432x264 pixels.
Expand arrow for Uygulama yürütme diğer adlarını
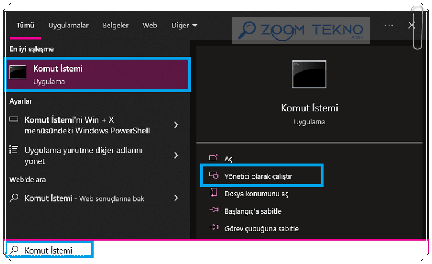click(176, 156)
